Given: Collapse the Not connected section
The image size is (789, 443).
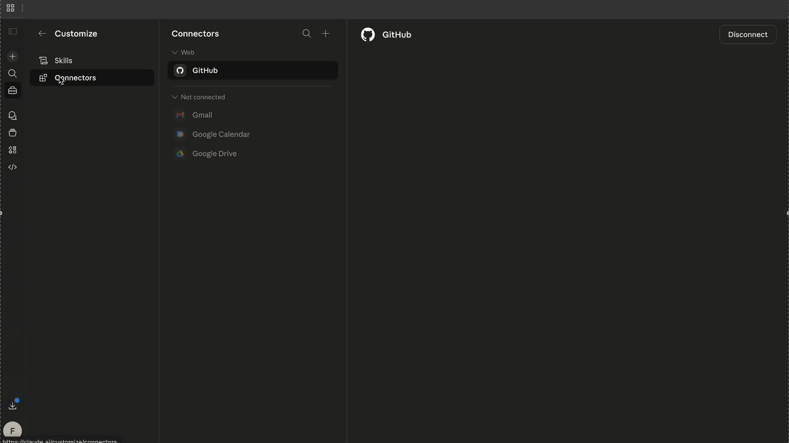Looking at the screenshot, I should 175,97.
